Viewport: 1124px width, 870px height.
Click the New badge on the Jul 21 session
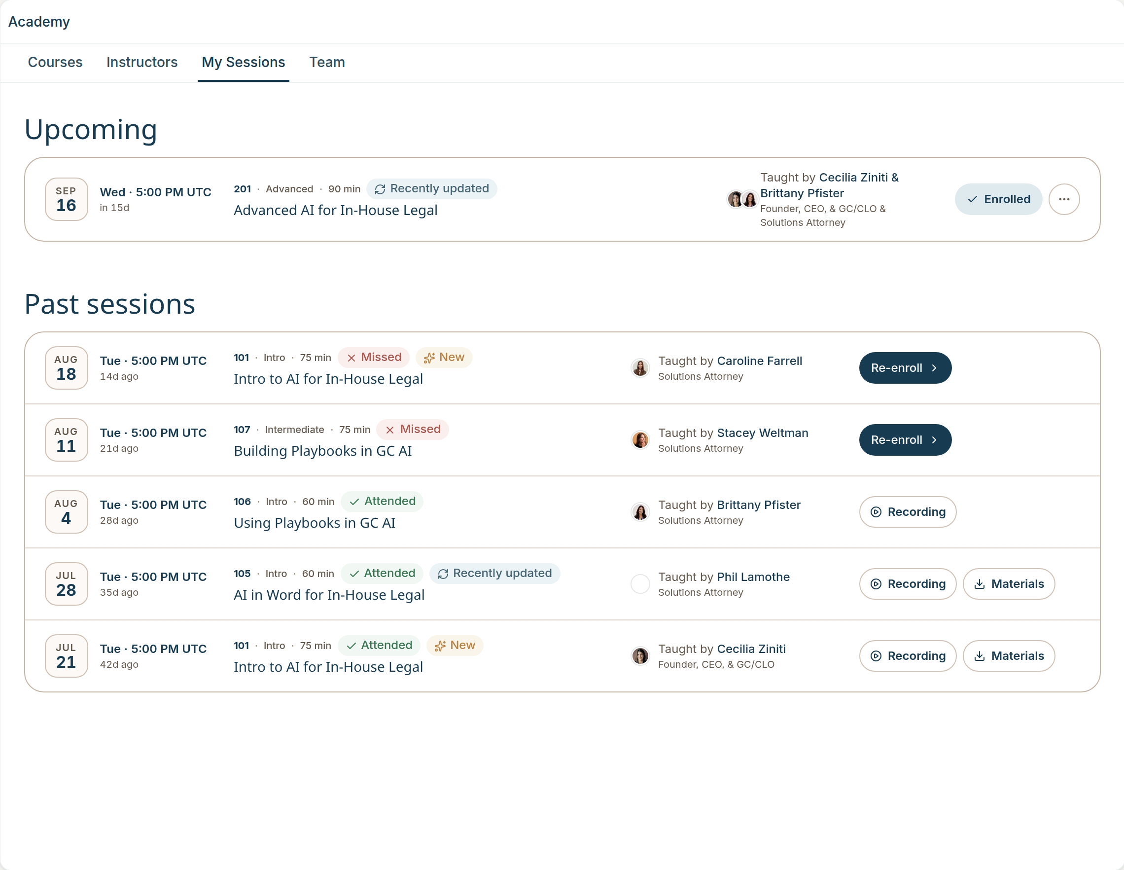coord(455,646)
